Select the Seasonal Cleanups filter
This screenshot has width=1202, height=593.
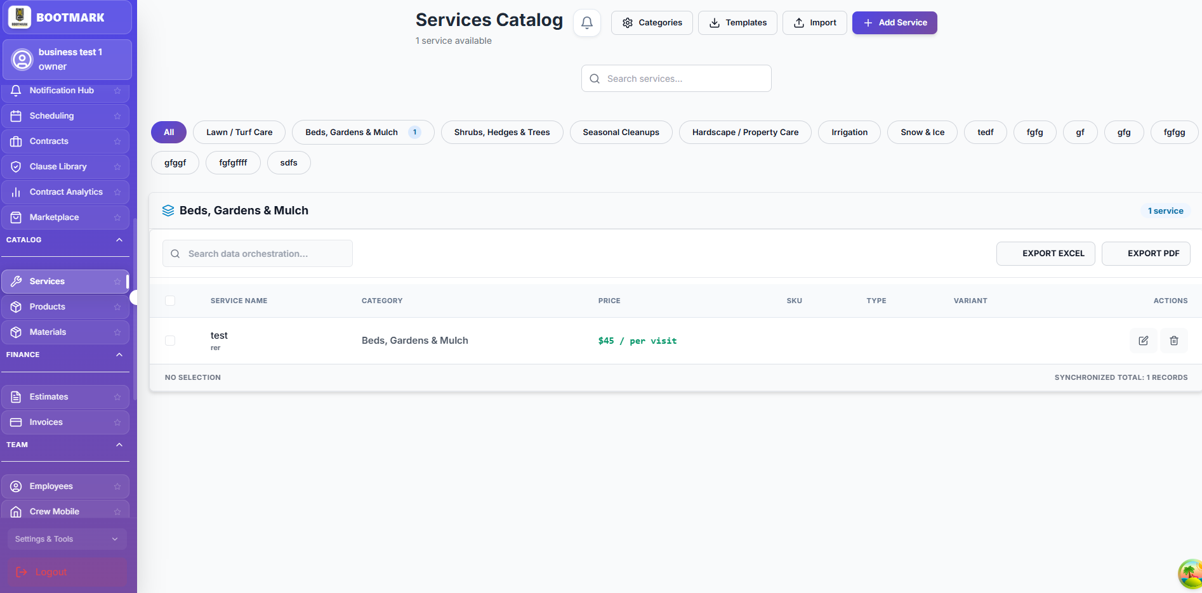[x=621, y=132]
